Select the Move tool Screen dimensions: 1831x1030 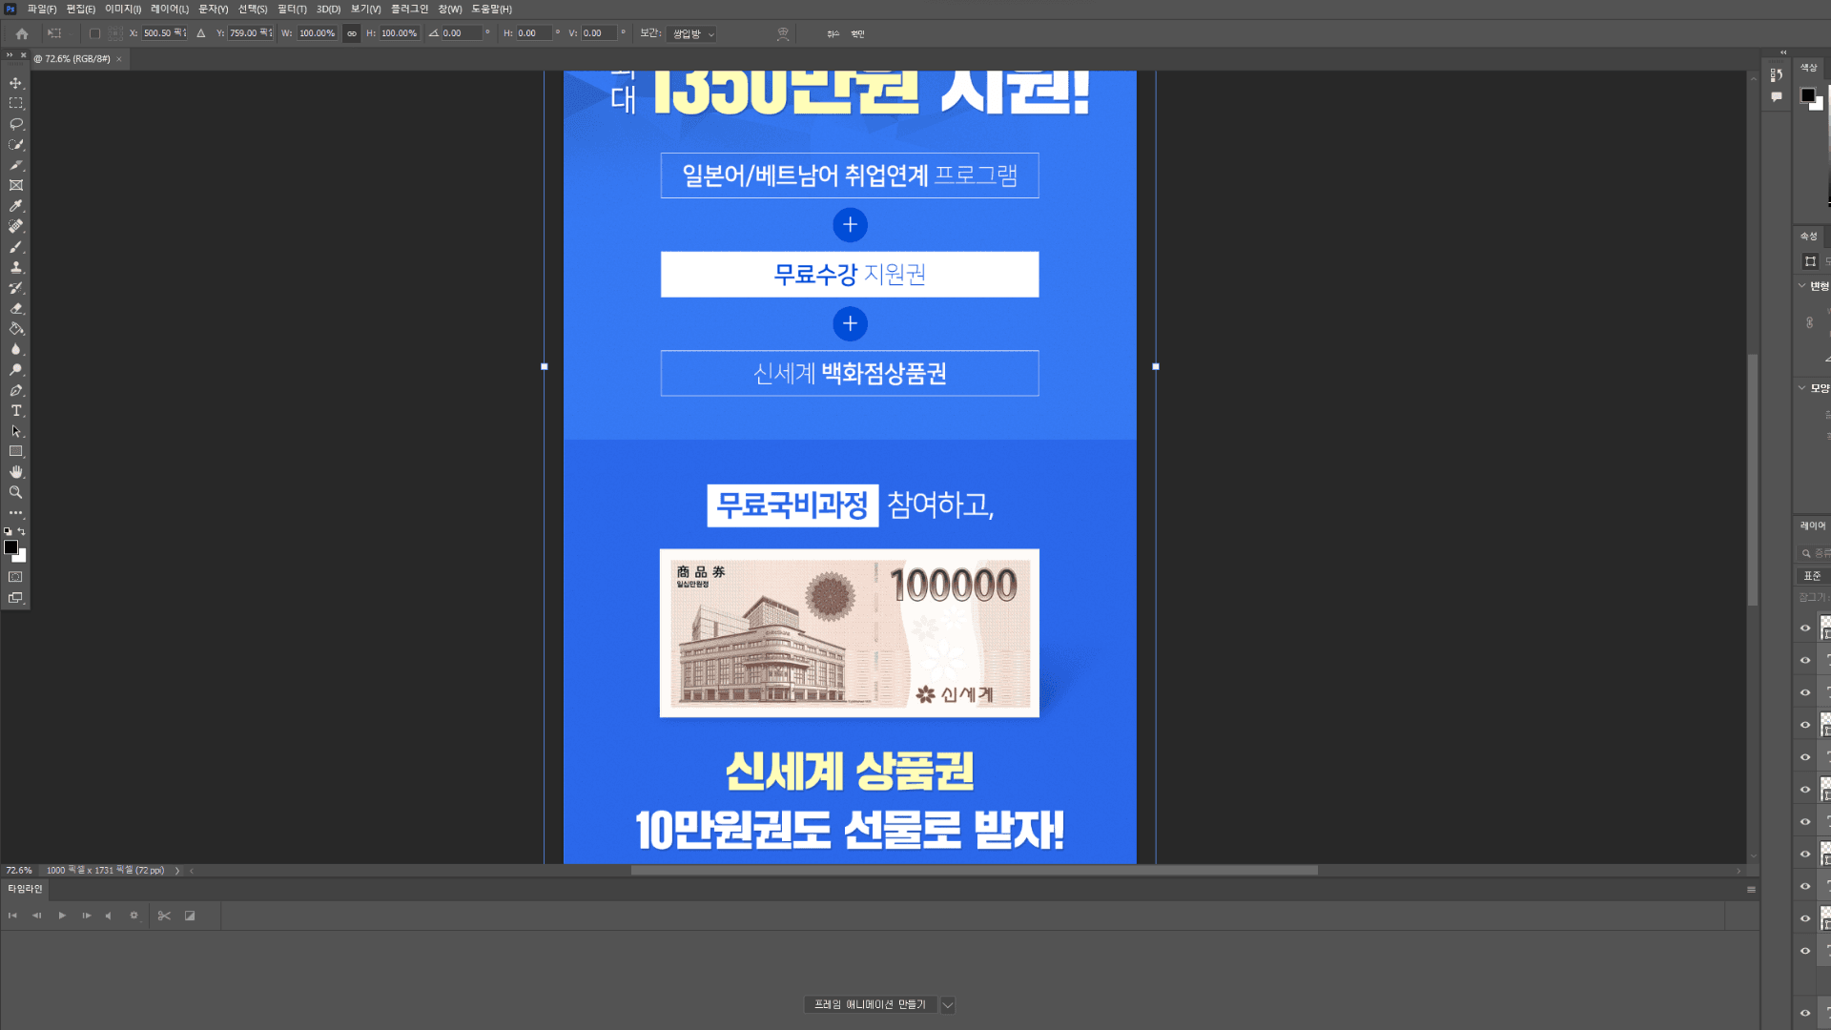15,83
